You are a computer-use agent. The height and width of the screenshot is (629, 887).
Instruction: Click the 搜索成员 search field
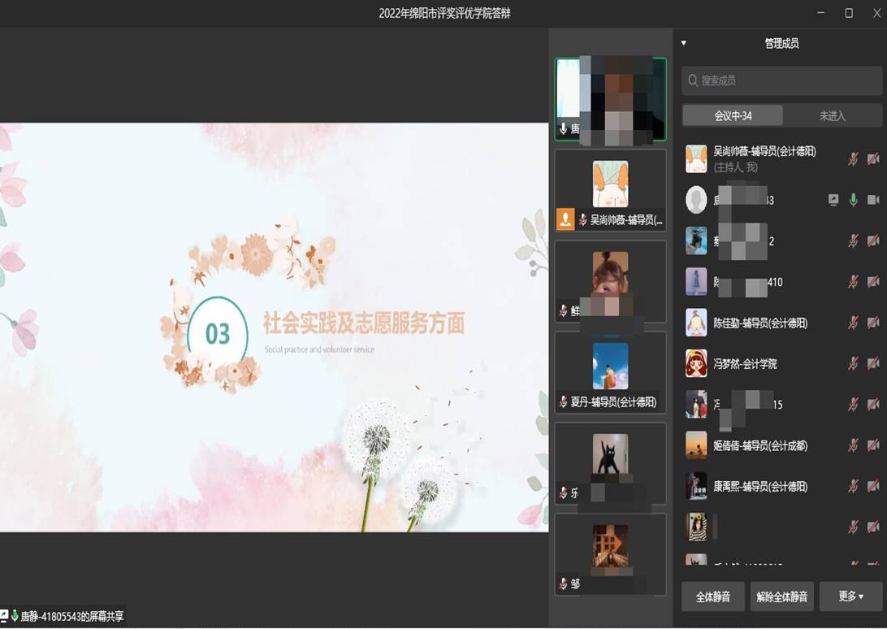(x=781, y=80)
